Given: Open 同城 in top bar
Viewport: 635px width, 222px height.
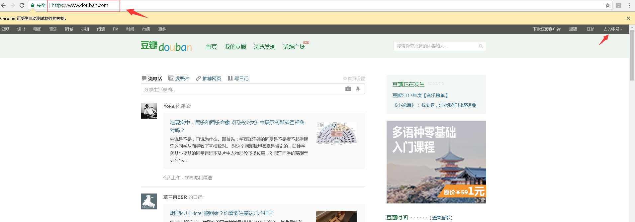Looking at the screenshot, I should (69, 29).
